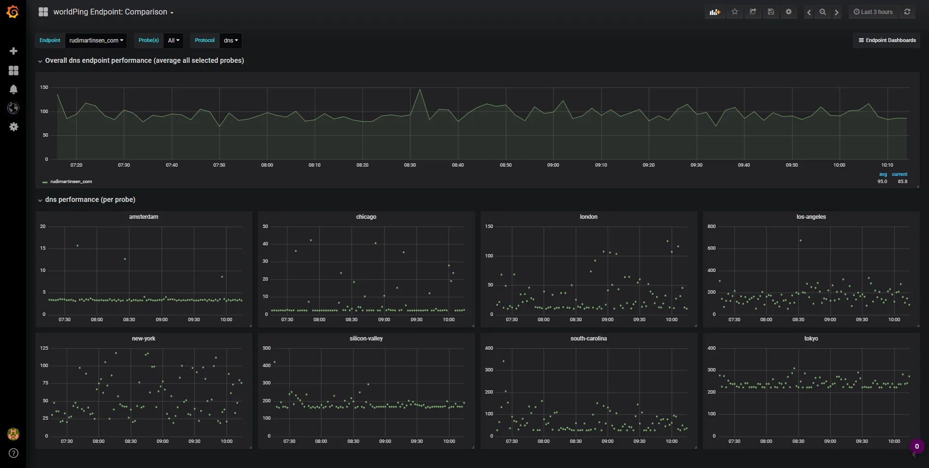This screenshot has width=929, height=468.
Task: Open the Probe(s) All dropdown
Action: 173,41
